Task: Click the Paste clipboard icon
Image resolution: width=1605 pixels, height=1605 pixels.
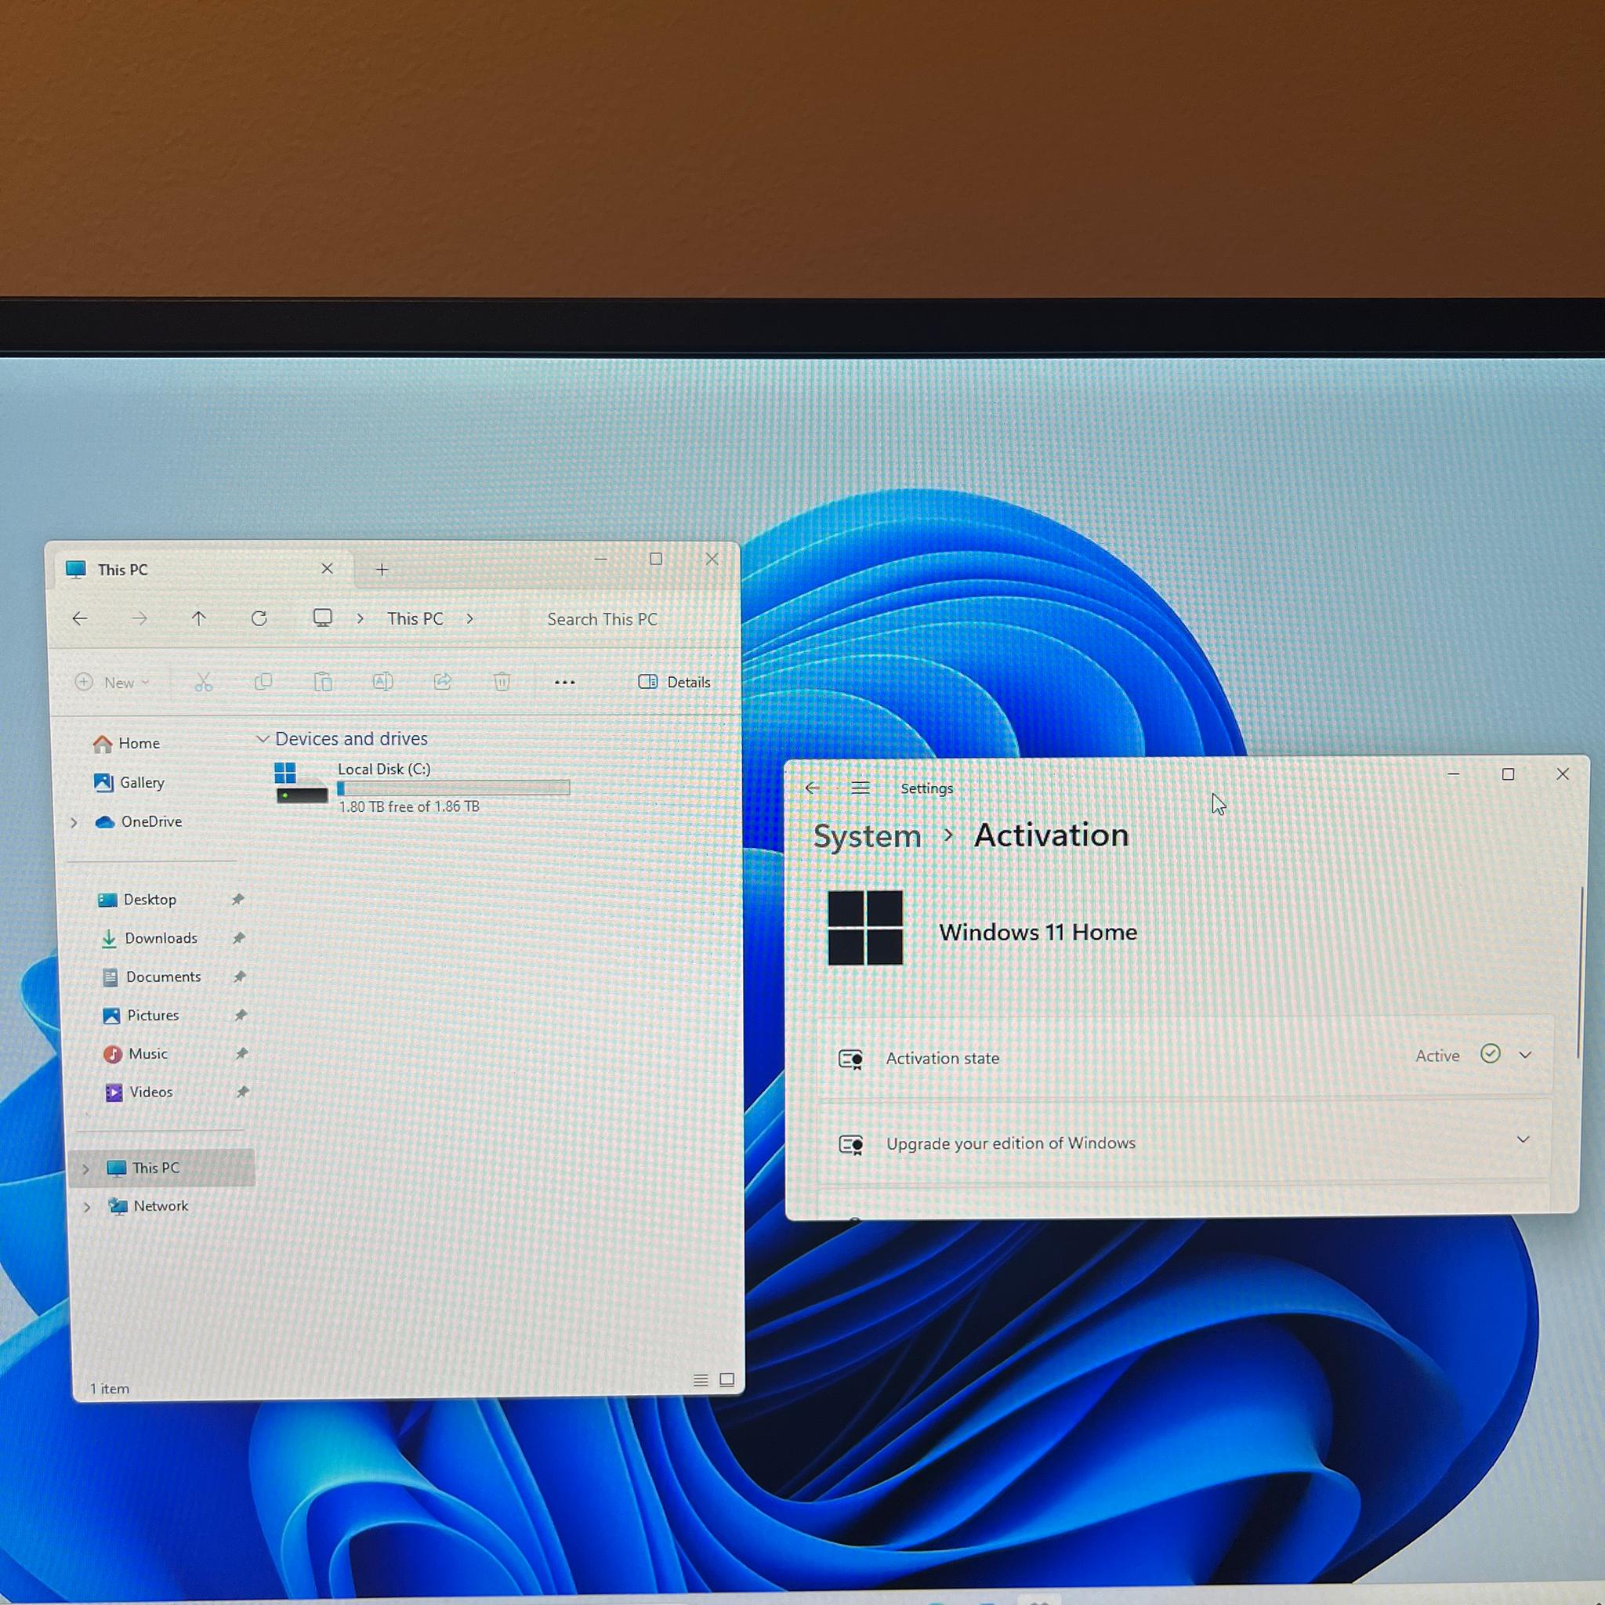Action: 322,682
